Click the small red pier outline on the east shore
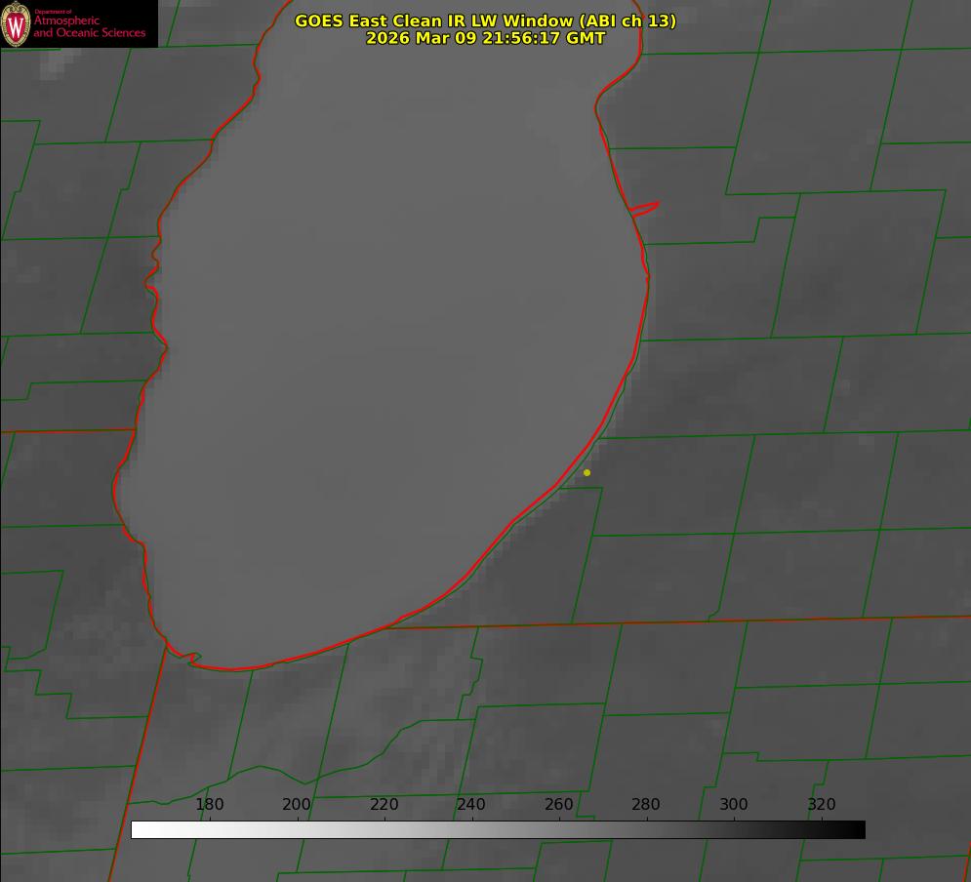 [645, 207]
